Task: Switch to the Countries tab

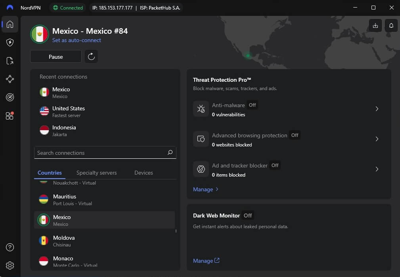Action: tap(50, 173)
